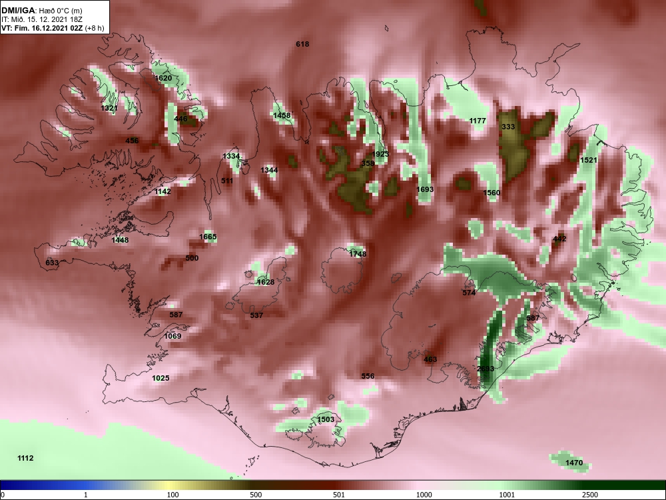Screen dimensions: 666x500
Task: Click the 633 value at the peninsula tip
Action: 52,263
